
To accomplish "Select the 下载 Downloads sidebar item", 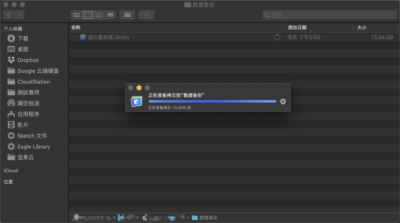I will coord(23,38).
